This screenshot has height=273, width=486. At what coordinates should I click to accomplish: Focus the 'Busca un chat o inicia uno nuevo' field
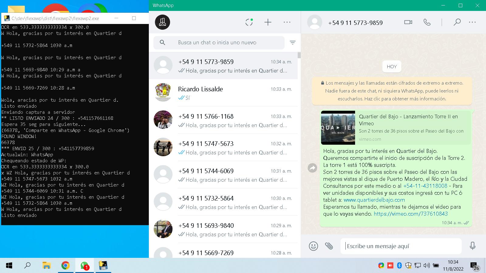219,42
